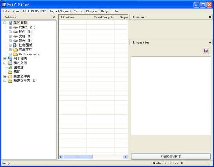Expand the 新建文件夹 (2) node
This screenshot has height=167, width=214.
click(x=5, y=81)
